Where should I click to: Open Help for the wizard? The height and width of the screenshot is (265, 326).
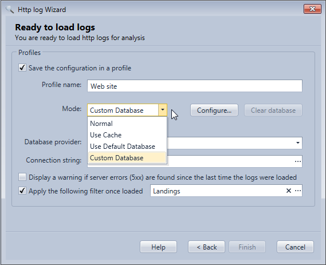(159, 247)
